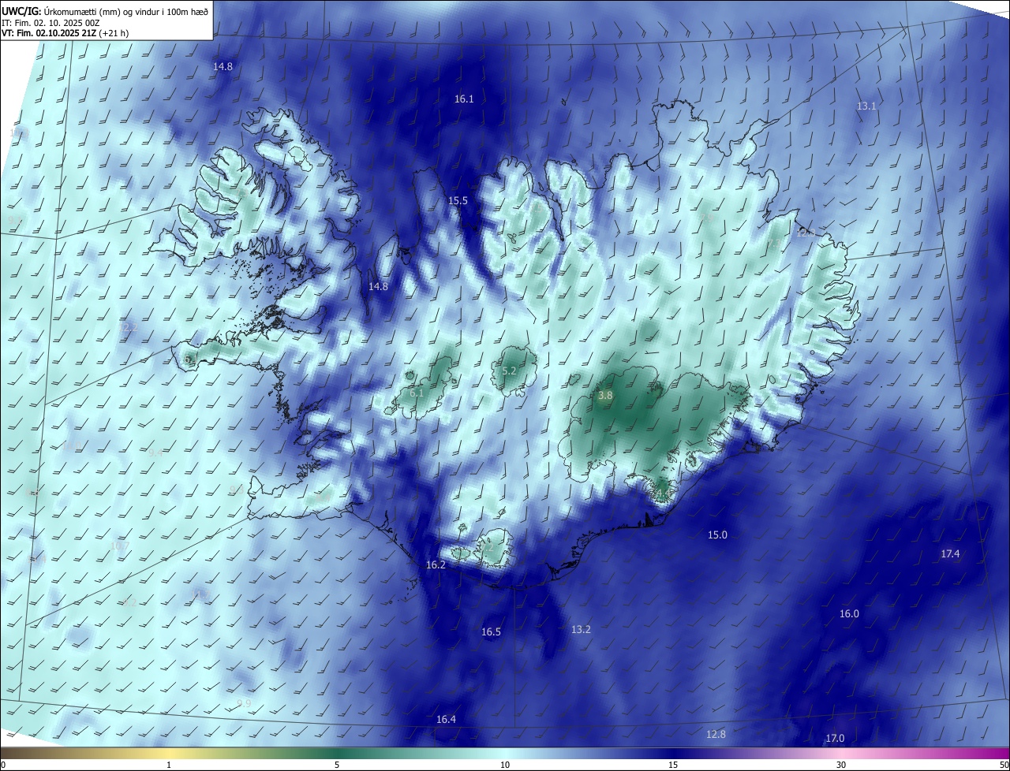
Task: Click the 14.8 value north of the Westfjords
Action: click(x=223, y=66)
